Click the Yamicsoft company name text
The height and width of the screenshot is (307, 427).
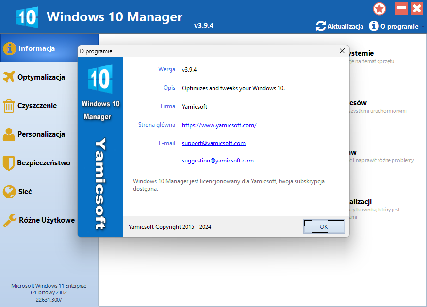[x=195, y=107]
